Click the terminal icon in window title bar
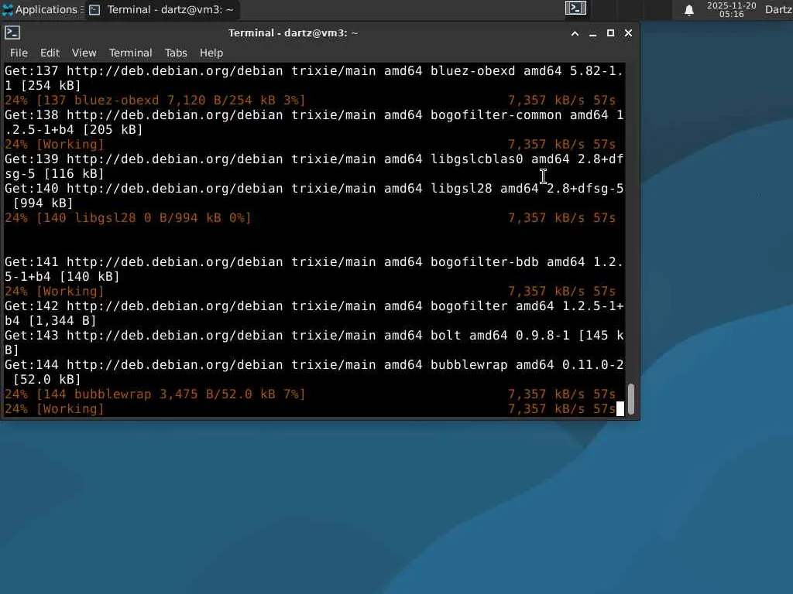The width and height of the screenshot is (793, 594). coord(12,32)
